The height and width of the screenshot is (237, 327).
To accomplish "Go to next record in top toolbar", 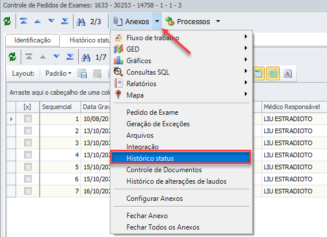I will (51, 21).
